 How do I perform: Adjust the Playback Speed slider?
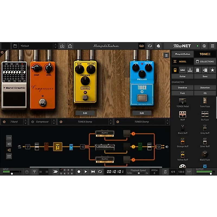coord(139,173)
